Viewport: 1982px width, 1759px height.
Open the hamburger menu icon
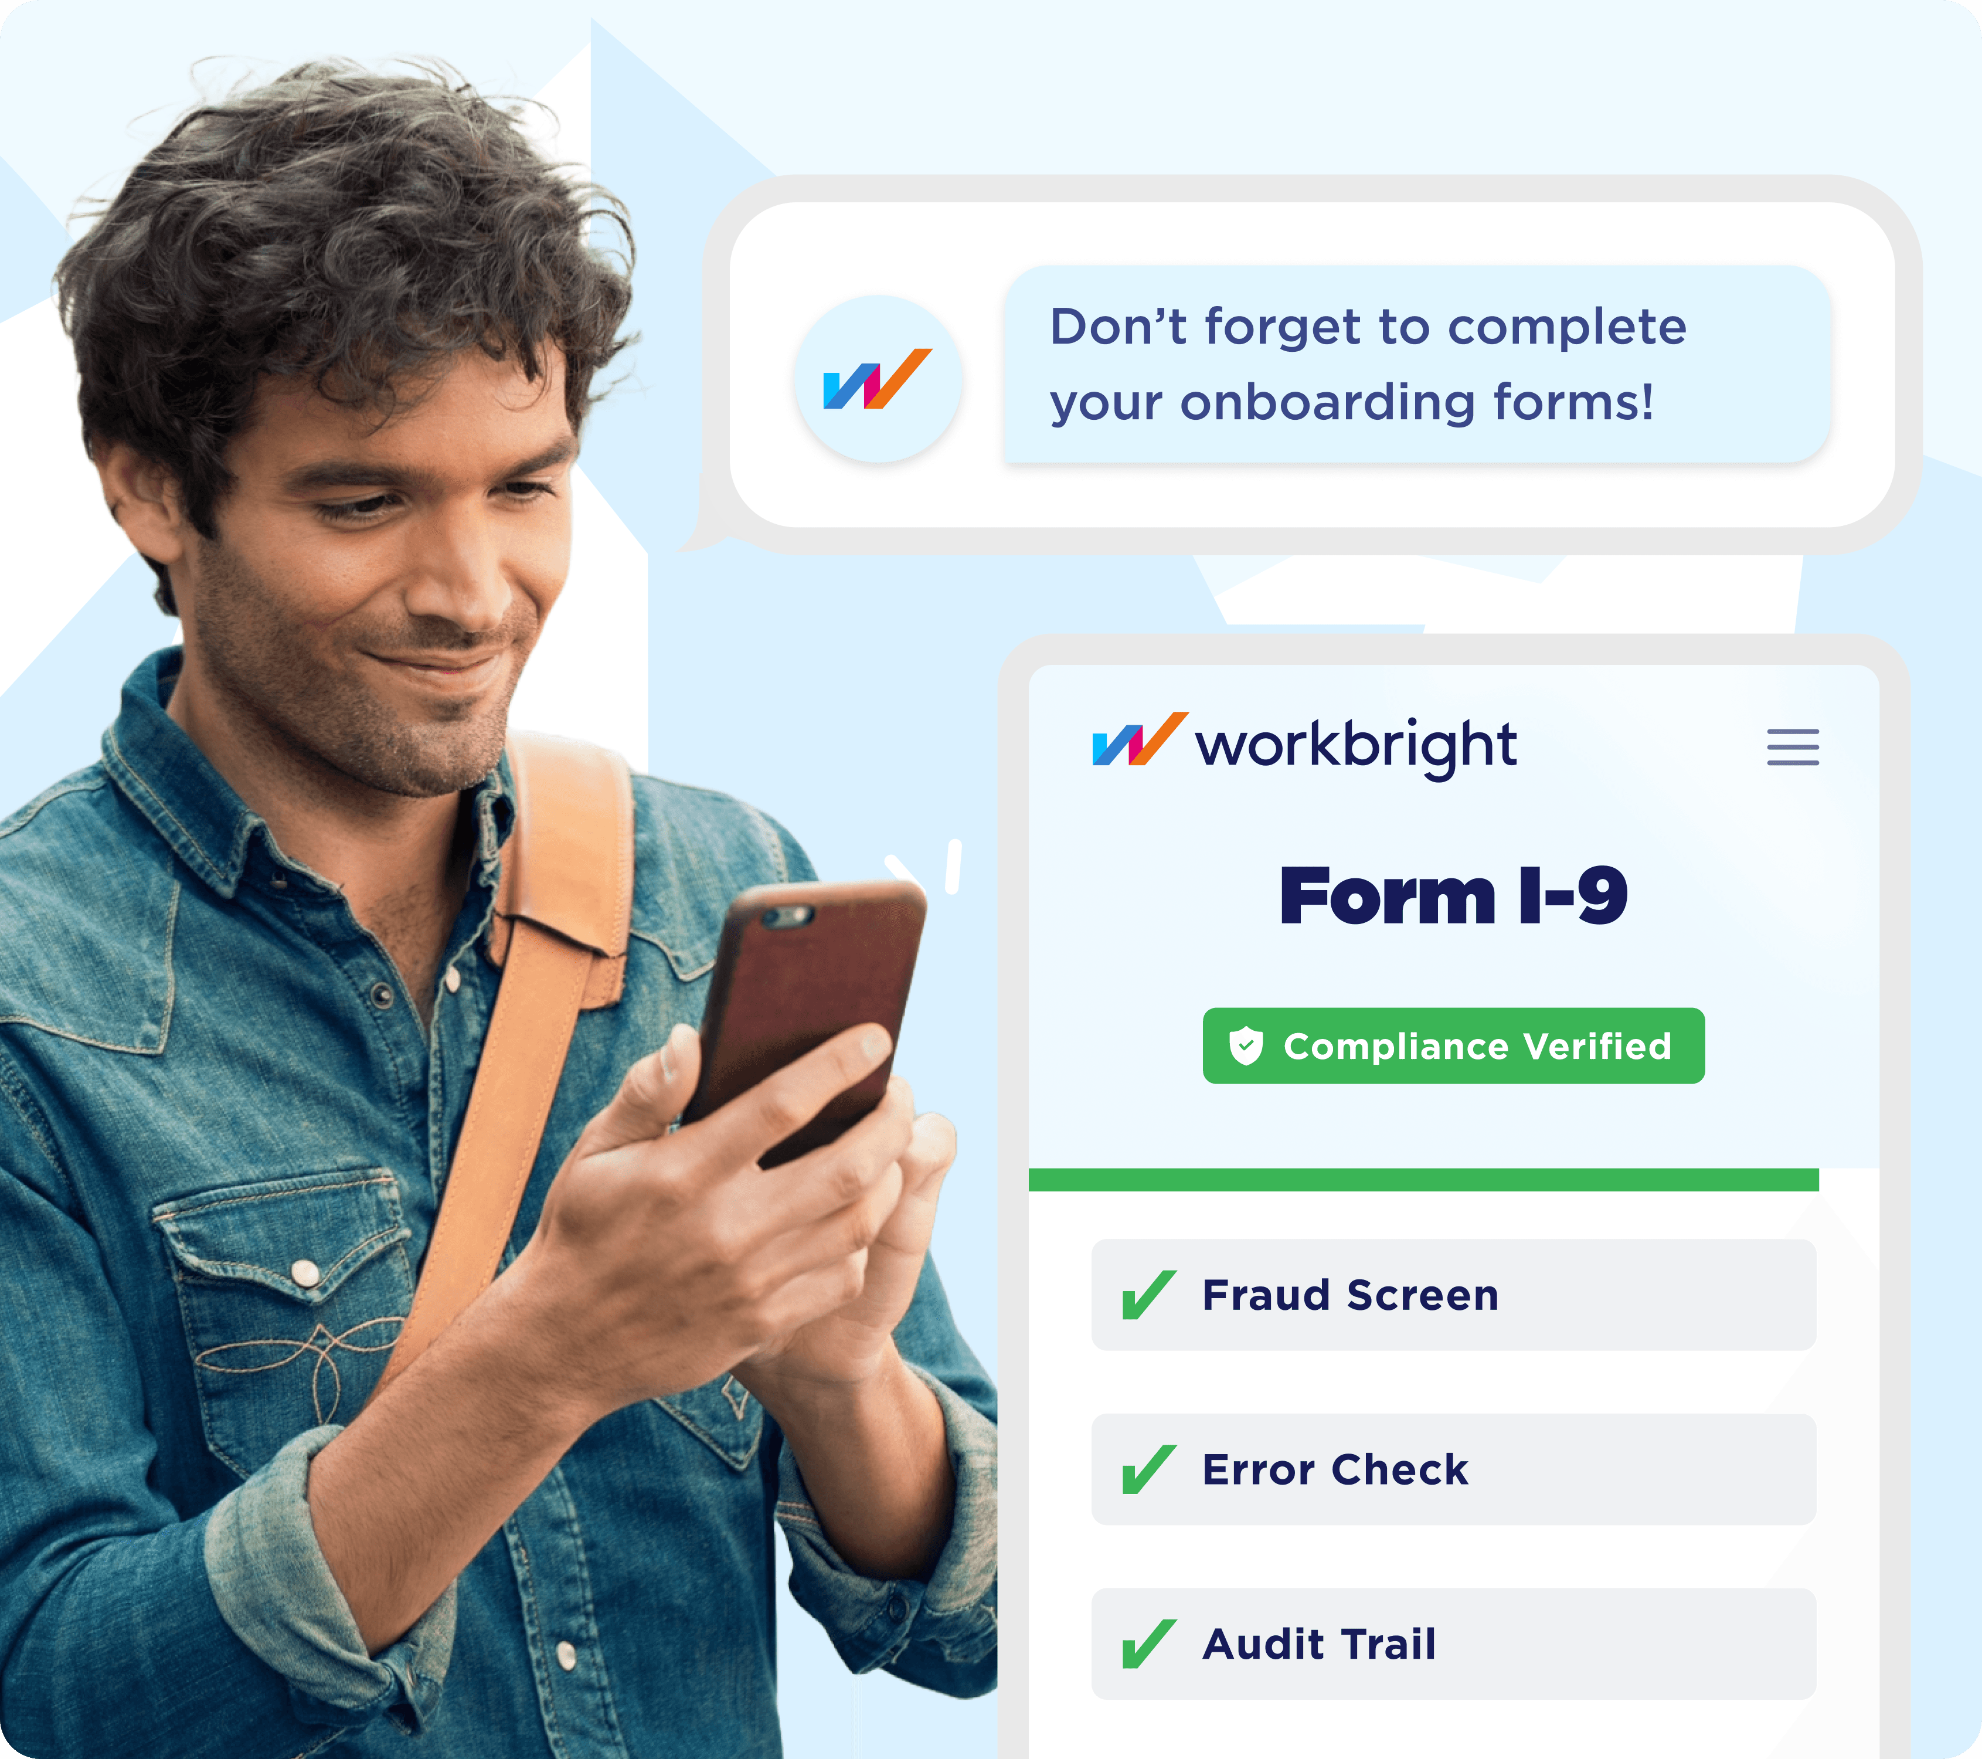pos(1792,746)
